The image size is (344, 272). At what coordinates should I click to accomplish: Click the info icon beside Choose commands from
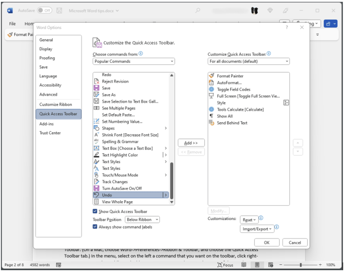pos(141,54)
